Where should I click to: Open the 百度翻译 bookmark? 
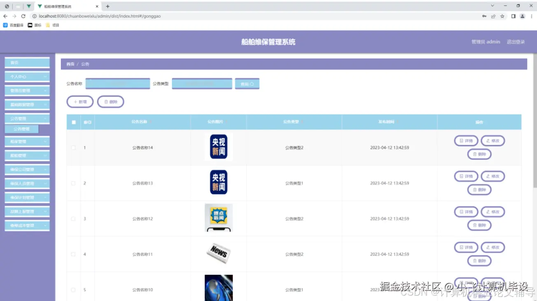pos(14,25)
